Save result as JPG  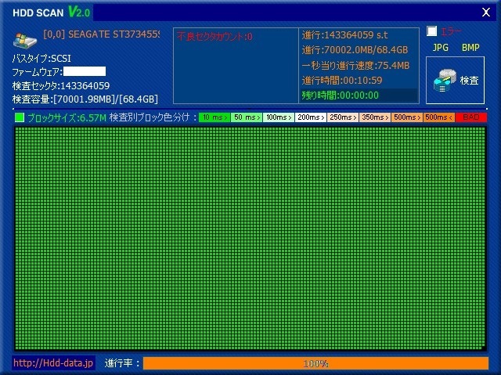click(x=440, y=48)
